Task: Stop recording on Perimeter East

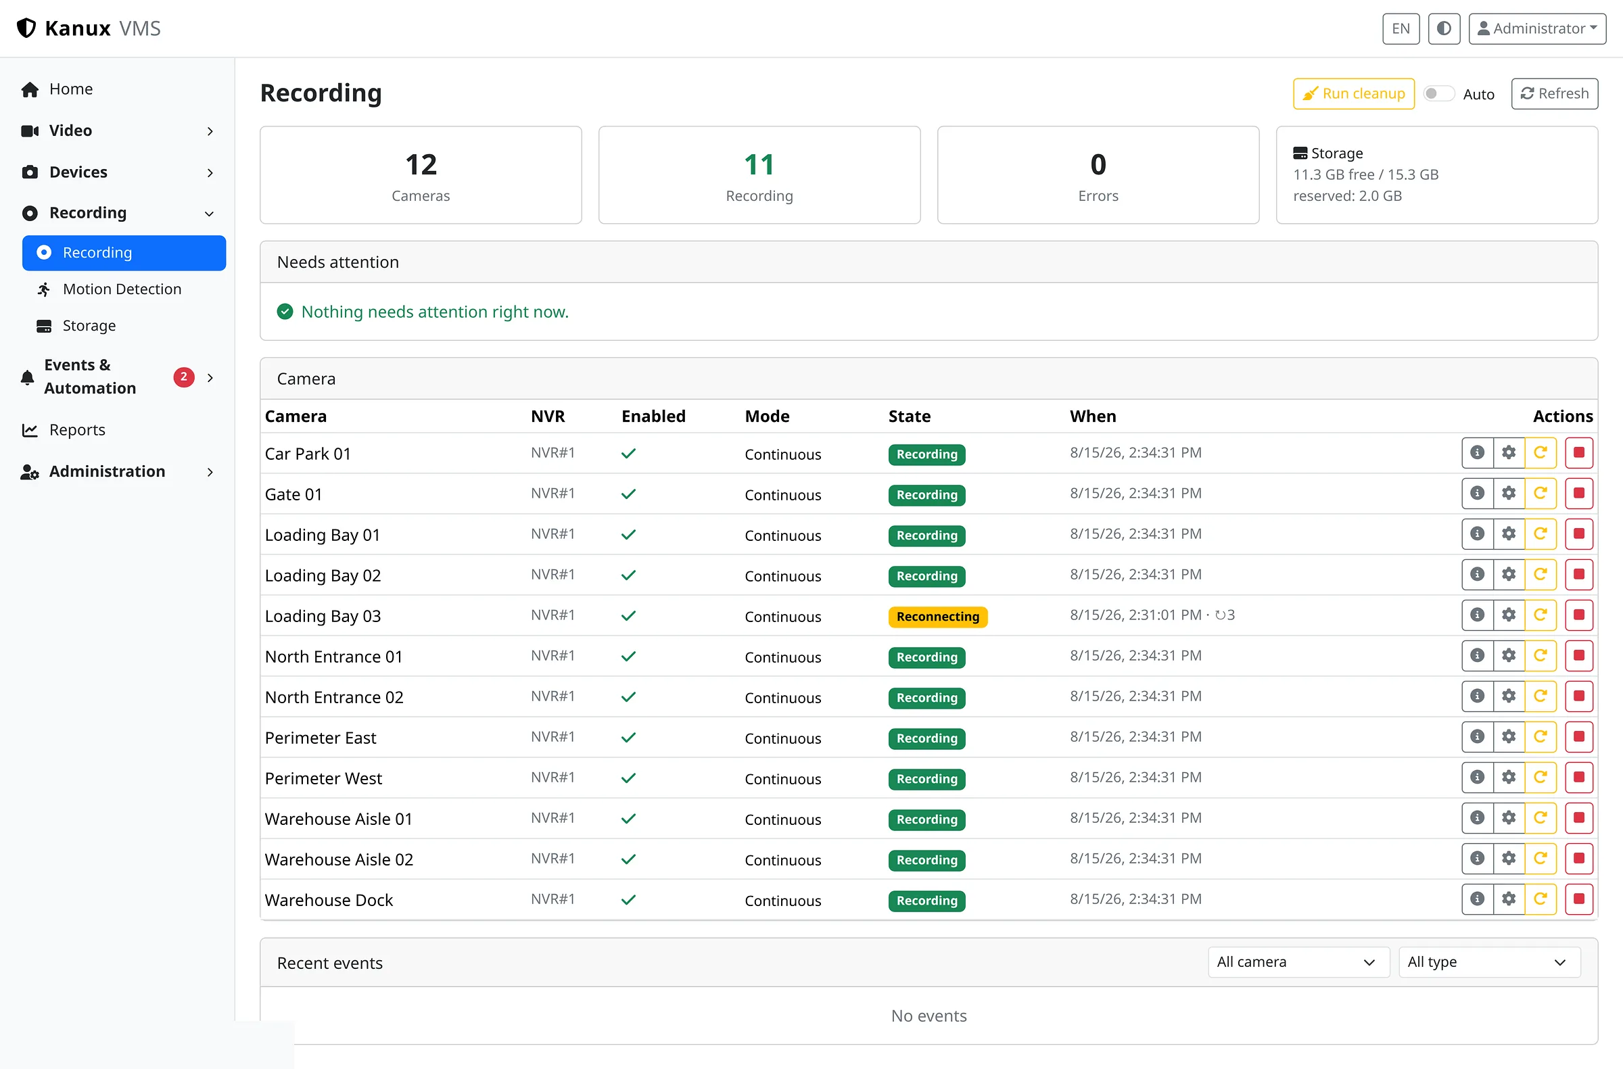Action: pos(1578,737)
